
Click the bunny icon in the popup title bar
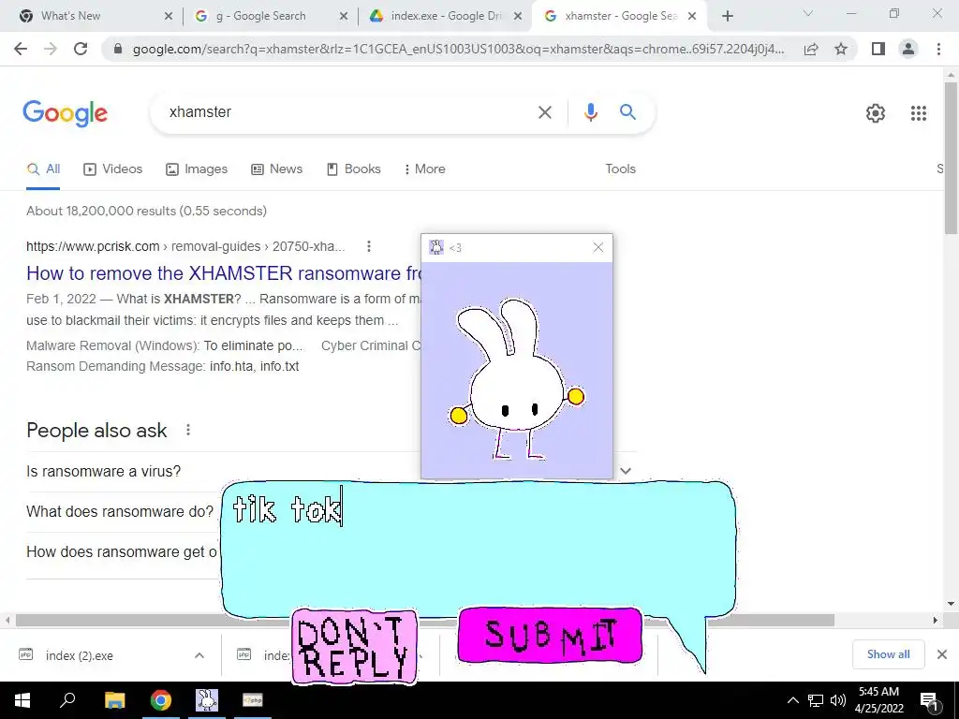tap(436, 247)
